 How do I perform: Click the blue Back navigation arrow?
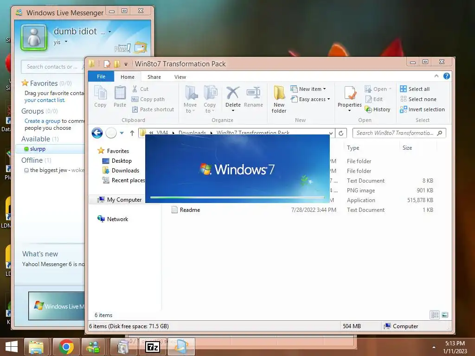[97, 133]
